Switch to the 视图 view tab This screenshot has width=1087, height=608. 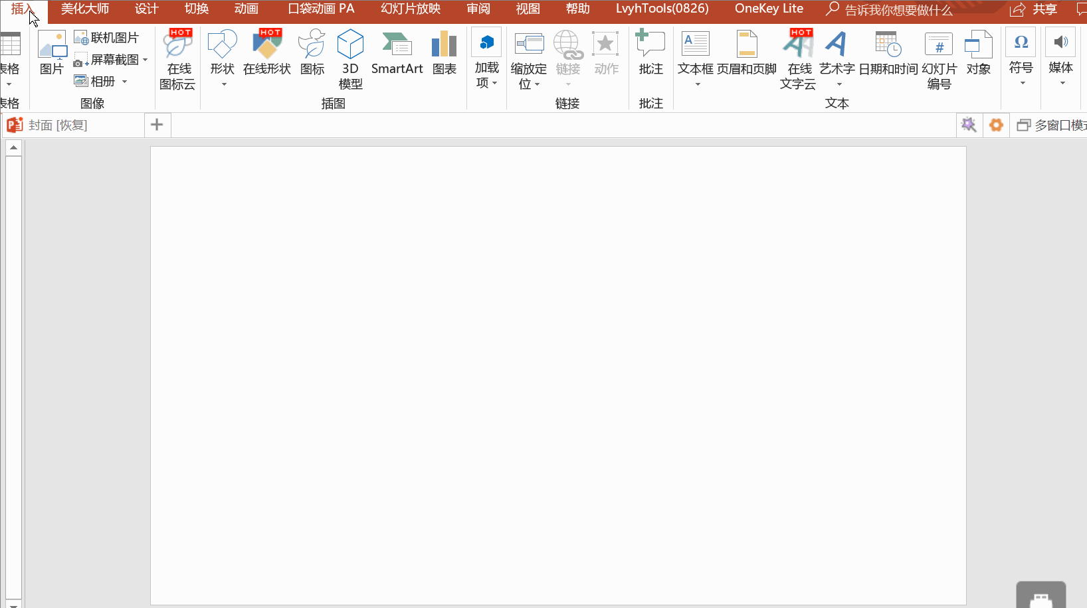coord(528,9)
